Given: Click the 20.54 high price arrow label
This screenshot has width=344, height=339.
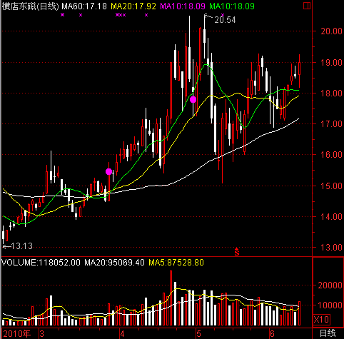Looking at the screenshot, I should coord(220,19).
